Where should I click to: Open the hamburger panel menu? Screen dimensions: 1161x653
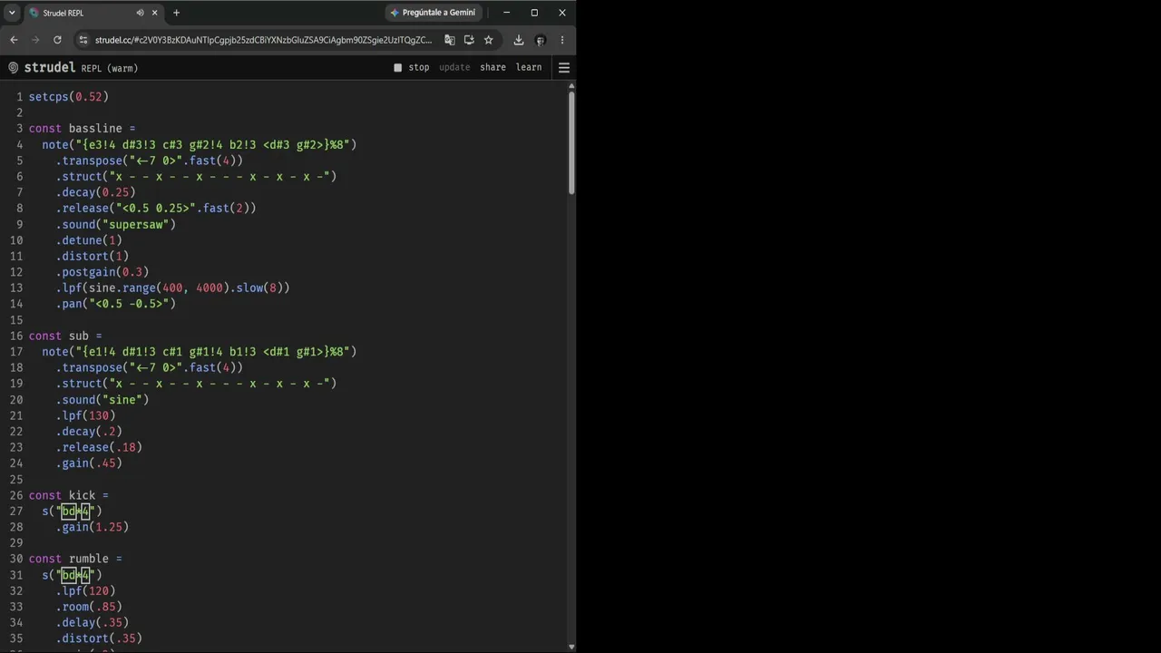tap(563, 67)
